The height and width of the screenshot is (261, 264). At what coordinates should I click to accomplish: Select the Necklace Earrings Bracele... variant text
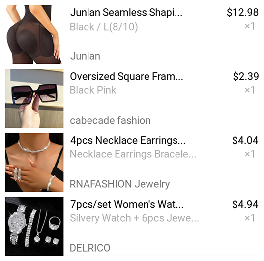(133, 154)
